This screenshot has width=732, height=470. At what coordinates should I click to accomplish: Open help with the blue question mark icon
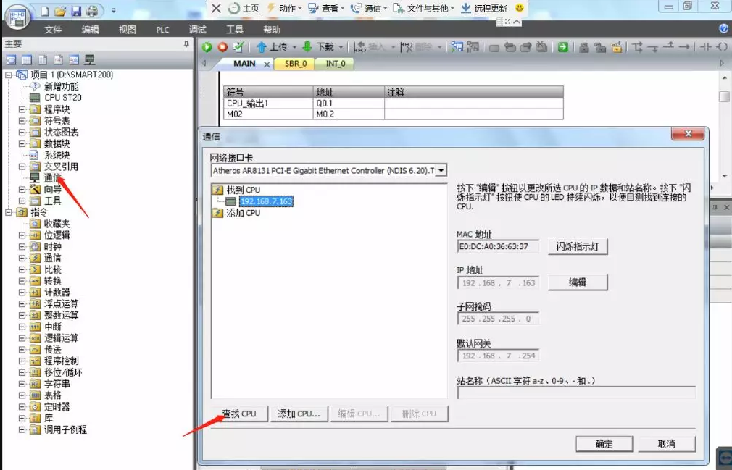pyautogui.click(x=724, y=29)
